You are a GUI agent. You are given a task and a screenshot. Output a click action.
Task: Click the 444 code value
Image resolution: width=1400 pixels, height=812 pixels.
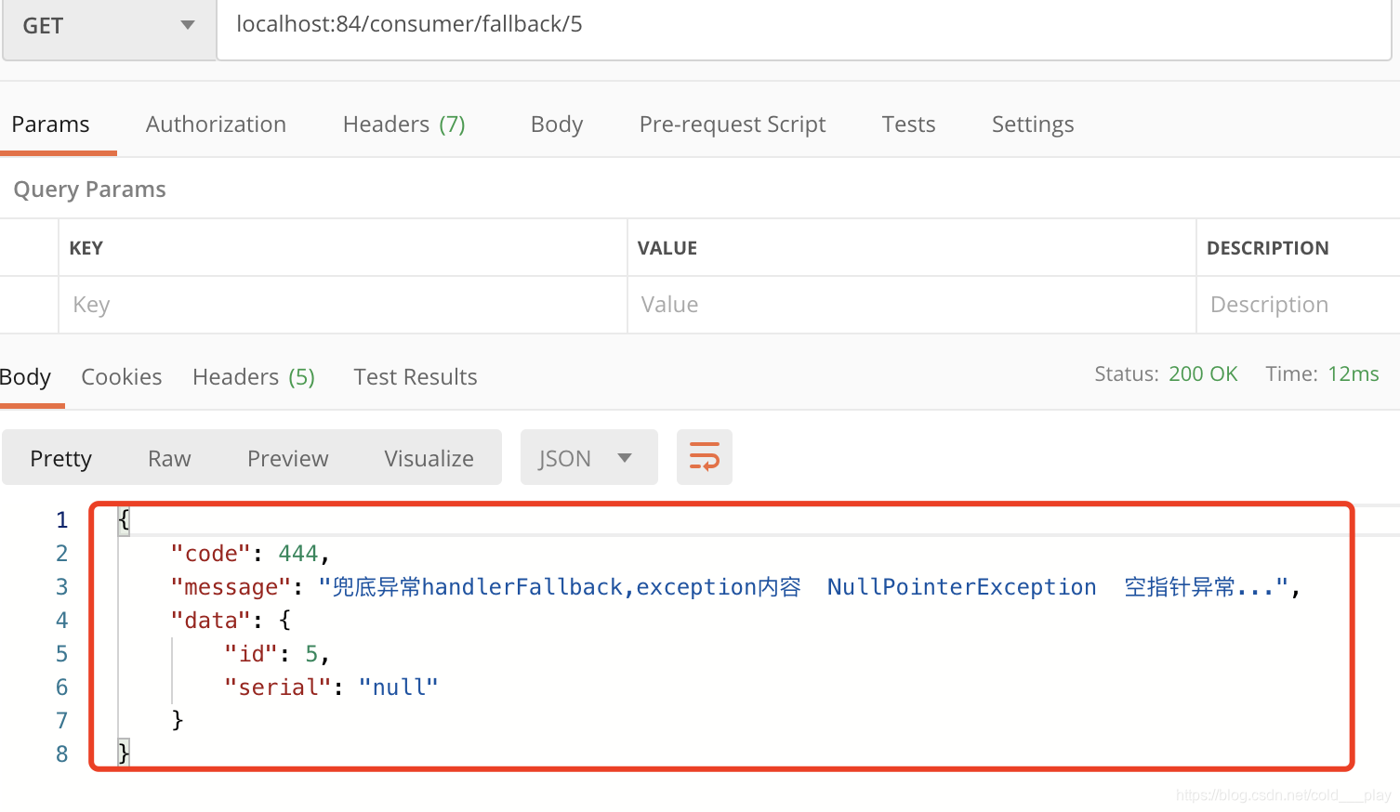(x=298, y=554)
